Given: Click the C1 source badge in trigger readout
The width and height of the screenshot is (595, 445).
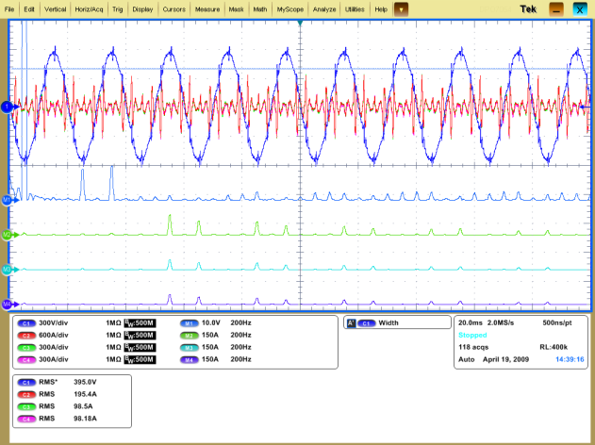Looking at the screenshot, I should 366,323.
